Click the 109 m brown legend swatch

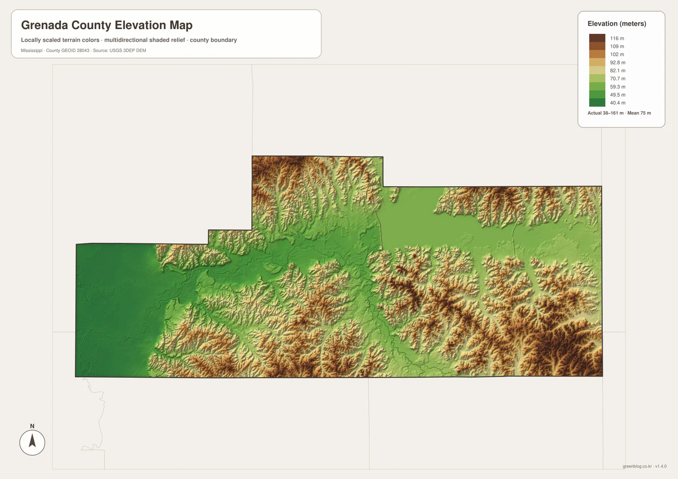click(x=597, y=46)
